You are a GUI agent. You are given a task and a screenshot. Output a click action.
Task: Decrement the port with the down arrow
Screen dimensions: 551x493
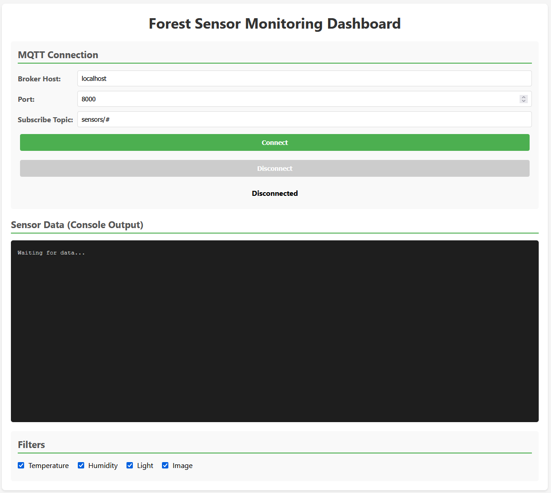pos(524,101)
